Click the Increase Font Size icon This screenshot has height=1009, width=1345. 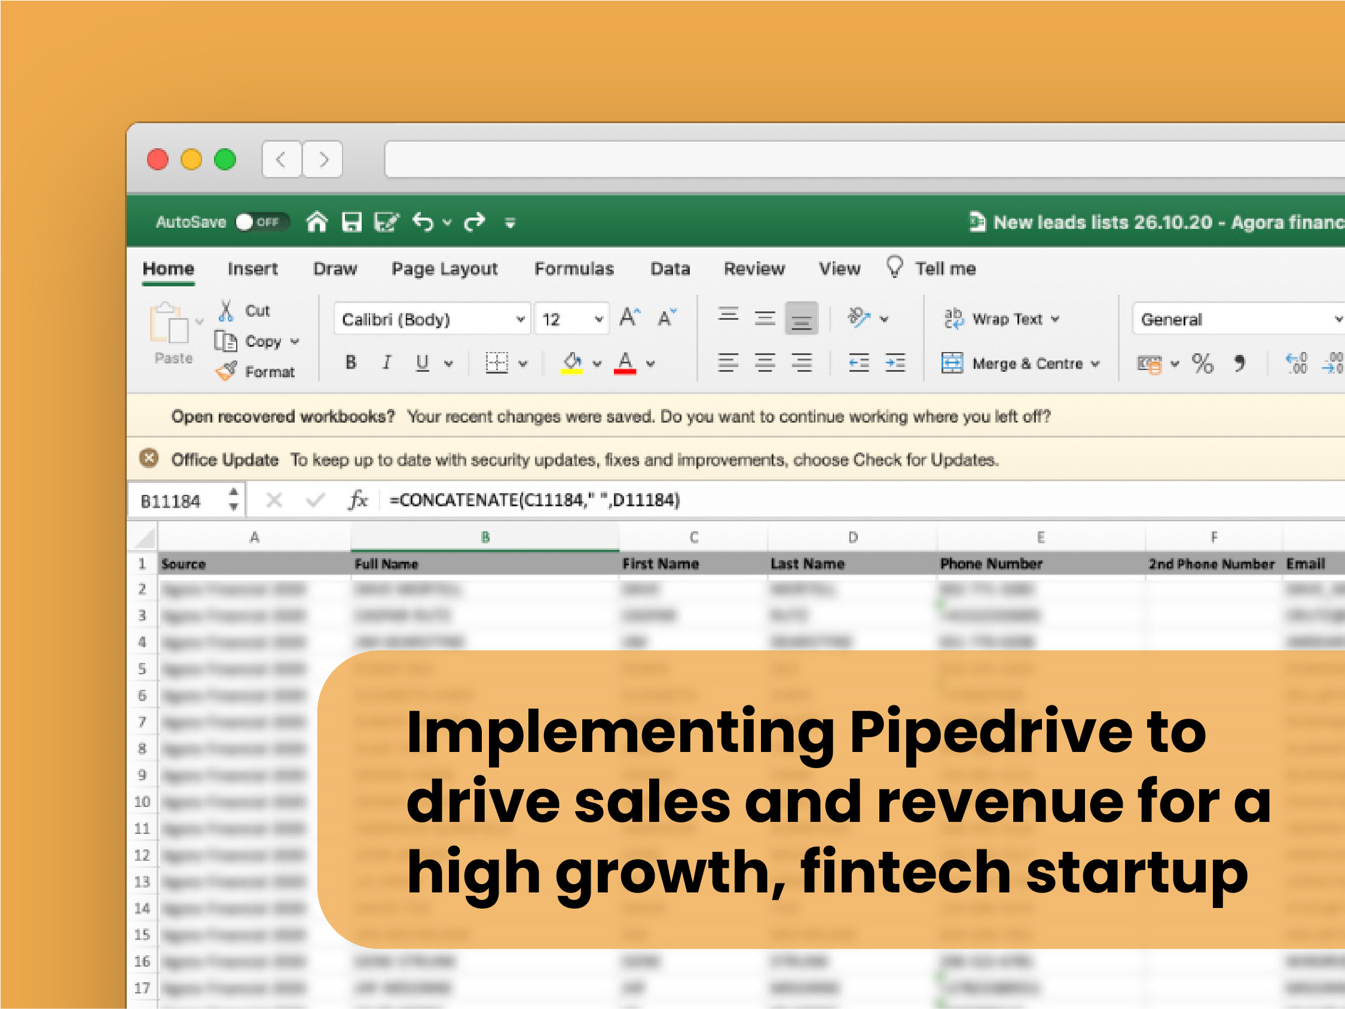(x=630, y=317)
